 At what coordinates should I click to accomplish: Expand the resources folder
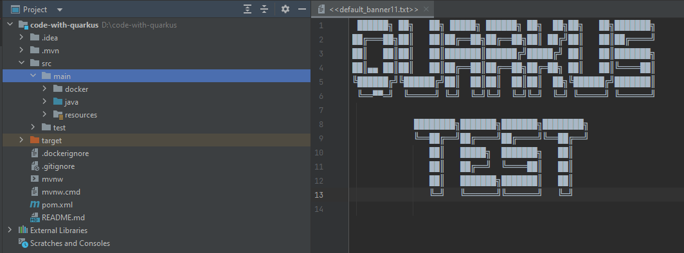(44, 115)
